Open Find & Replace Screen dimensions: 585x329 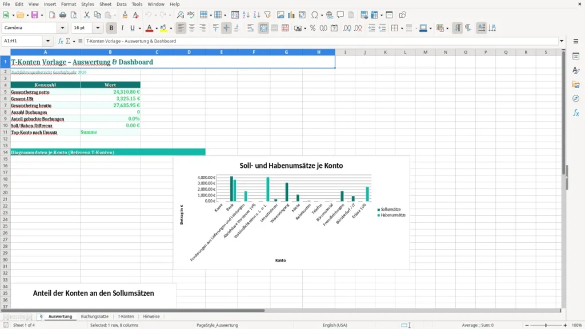pos(180,15)
